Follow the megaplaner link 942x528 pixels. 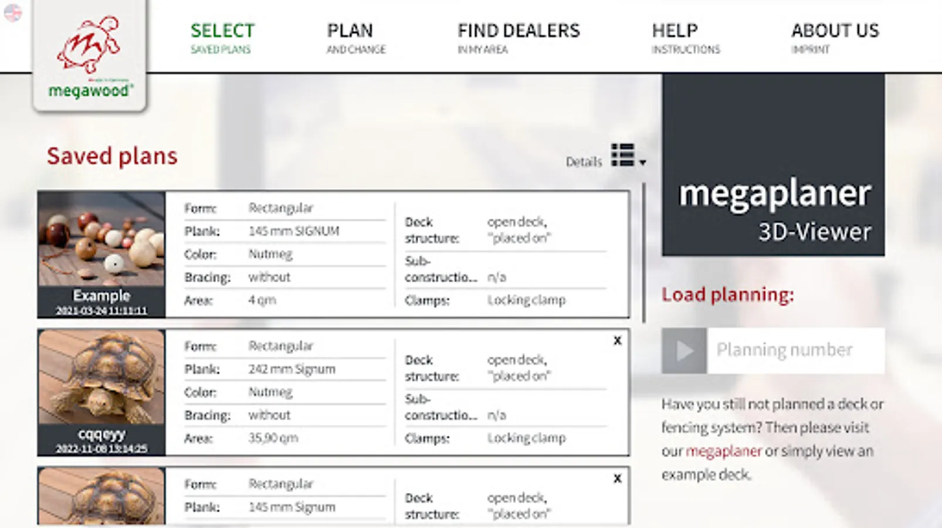coord(724,451)
